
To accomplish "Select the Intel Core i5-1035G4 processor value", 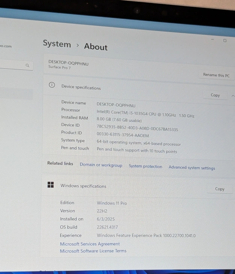I will (146, 114).
